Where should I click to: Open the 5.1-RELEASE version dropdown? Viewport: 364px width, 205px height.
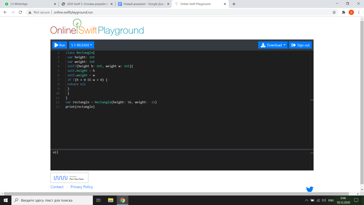coord(82,45)
